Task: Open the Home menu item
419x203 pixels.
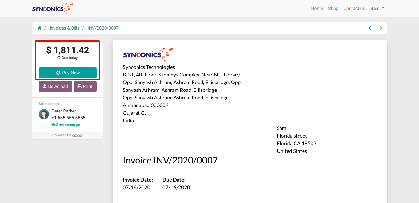Action: click(317, 8)
